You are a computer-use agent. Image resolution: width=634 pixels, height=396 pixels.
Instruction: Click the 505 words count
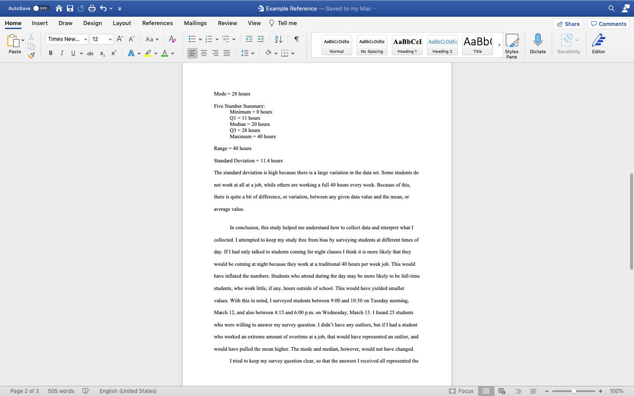tap(61, 391)
